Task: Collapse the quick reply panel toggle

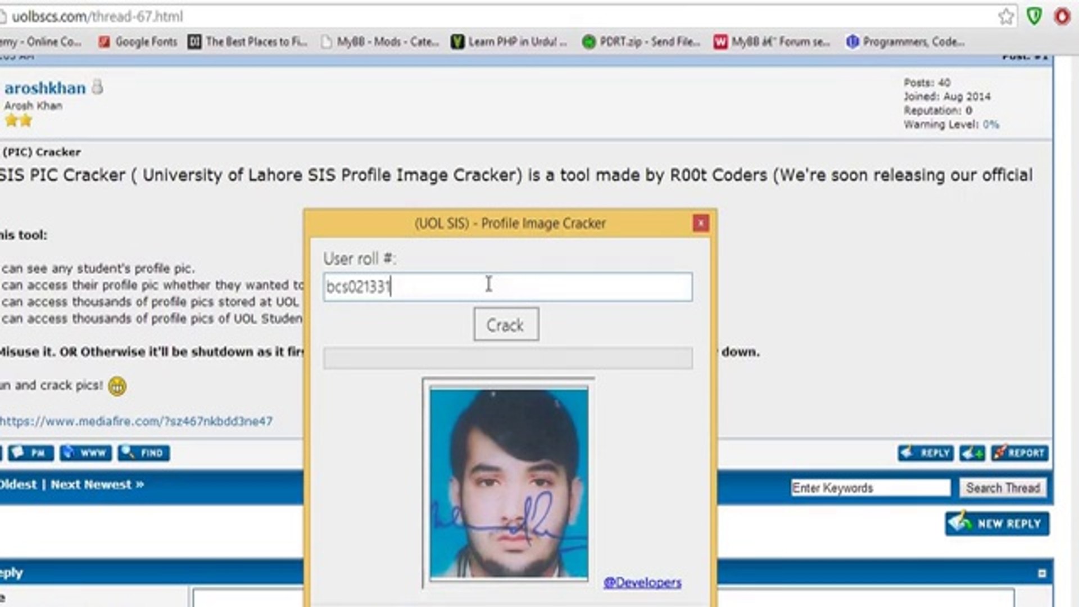Action: [x=1042, y=573]
